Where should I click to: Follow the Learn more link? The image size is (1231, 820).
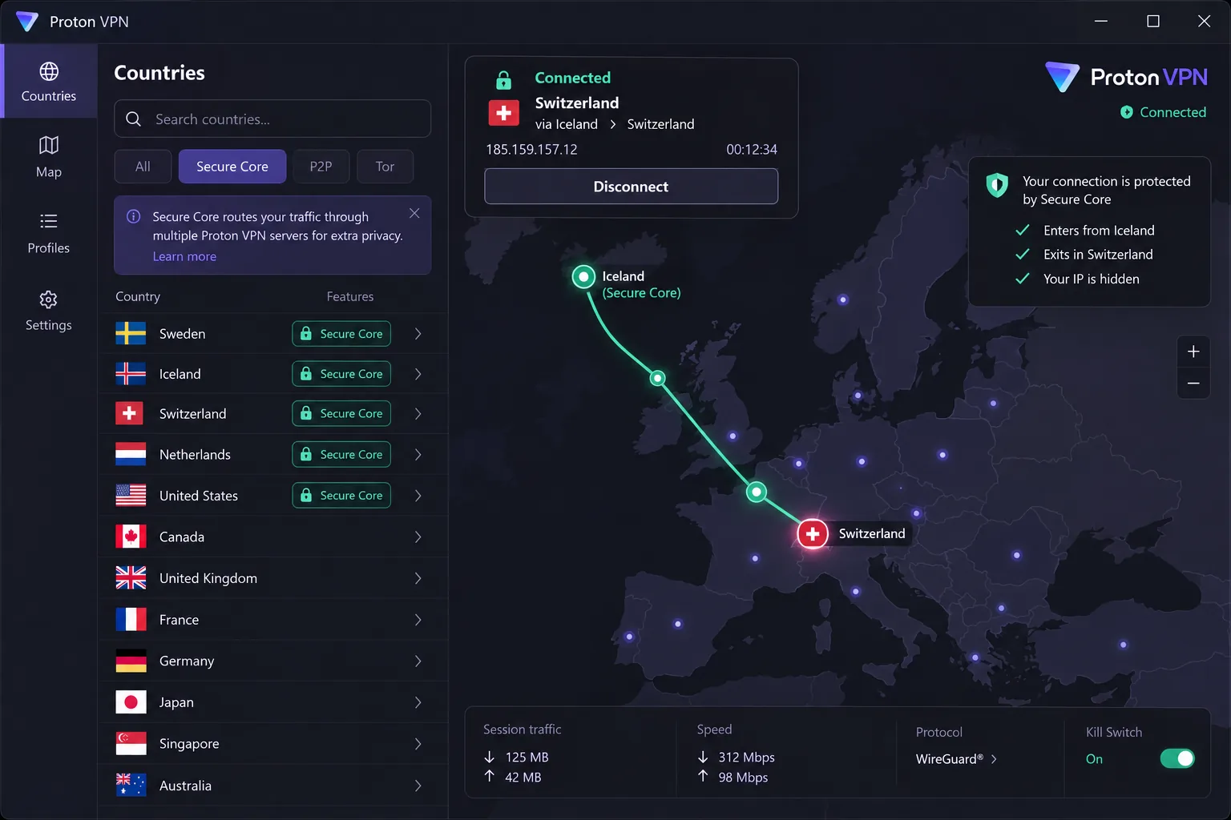184,256
